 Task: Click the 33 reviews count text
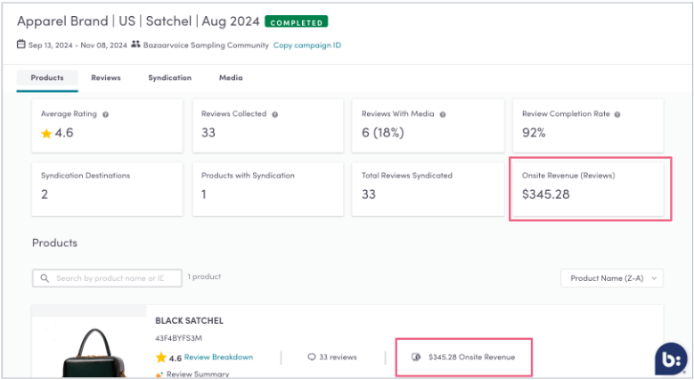tap(338, 357)
